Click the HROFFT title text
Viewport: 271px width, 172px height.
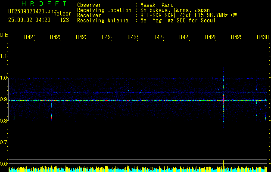pyautogui.click(x=44, y=3)
